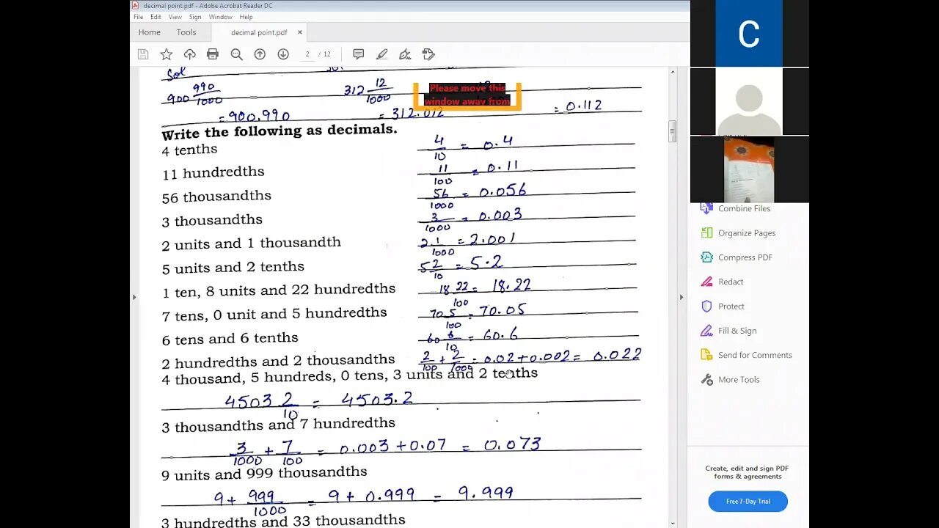Click the share file icon
This screenshot has height=528, width=939.
click(x=428, y=54)
